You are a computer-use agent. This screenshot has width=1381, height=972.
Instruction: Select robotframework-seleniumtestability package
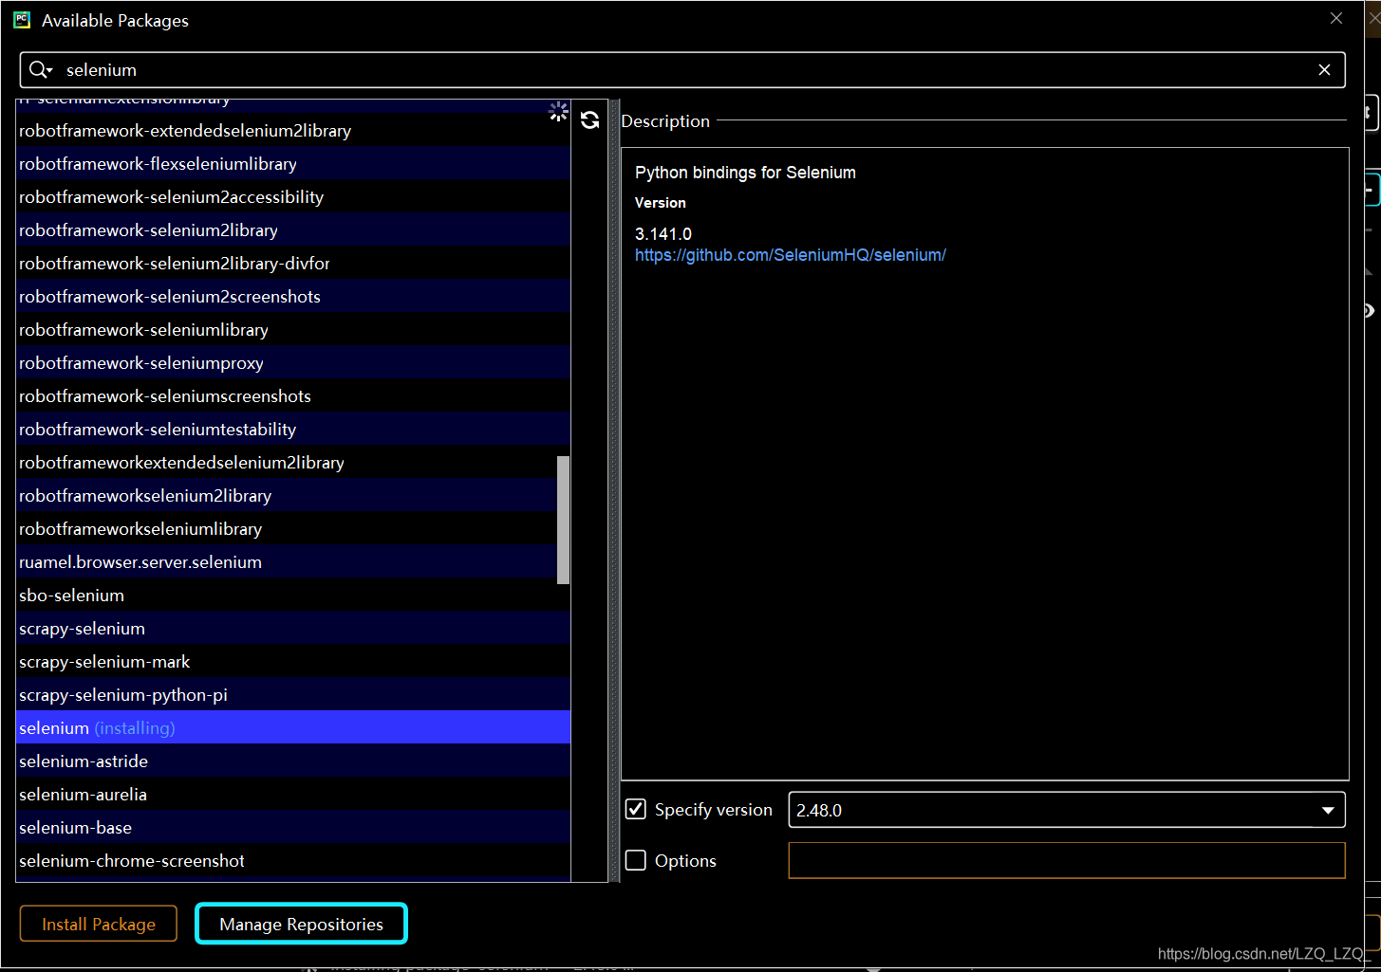(293, 429)
